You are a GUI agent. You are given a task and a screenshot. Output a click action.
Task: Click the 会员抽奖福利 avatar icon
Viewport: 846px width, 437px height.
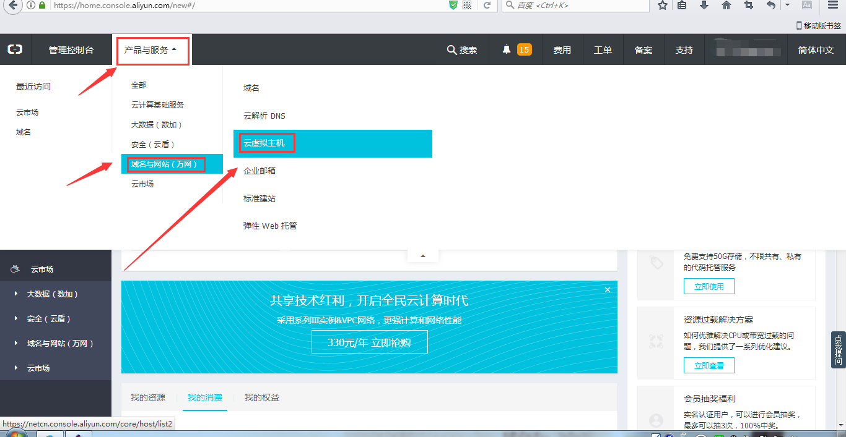pyautogui.click(x=656, y=420)
